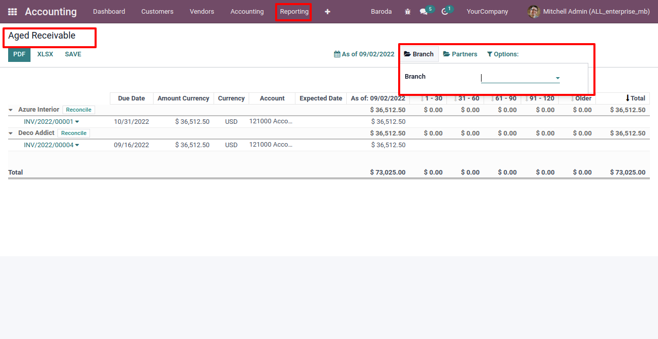Switch branch via Baroda selector
The height and width of the screenshot is (339, 658).
tap(381, 12)
